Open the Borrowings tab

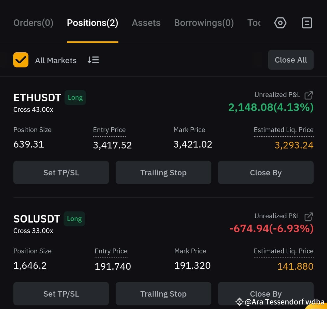[204, 23]
